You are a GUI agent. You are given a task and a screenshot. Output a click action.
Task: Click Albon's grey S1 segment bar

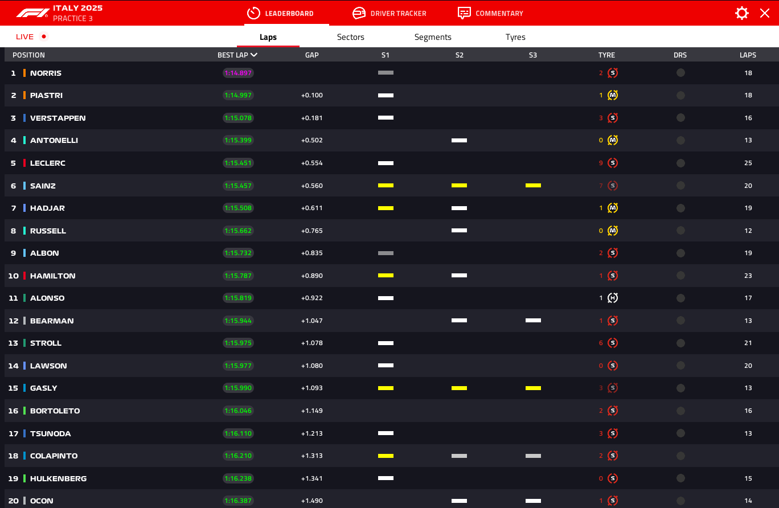point(386,253)
